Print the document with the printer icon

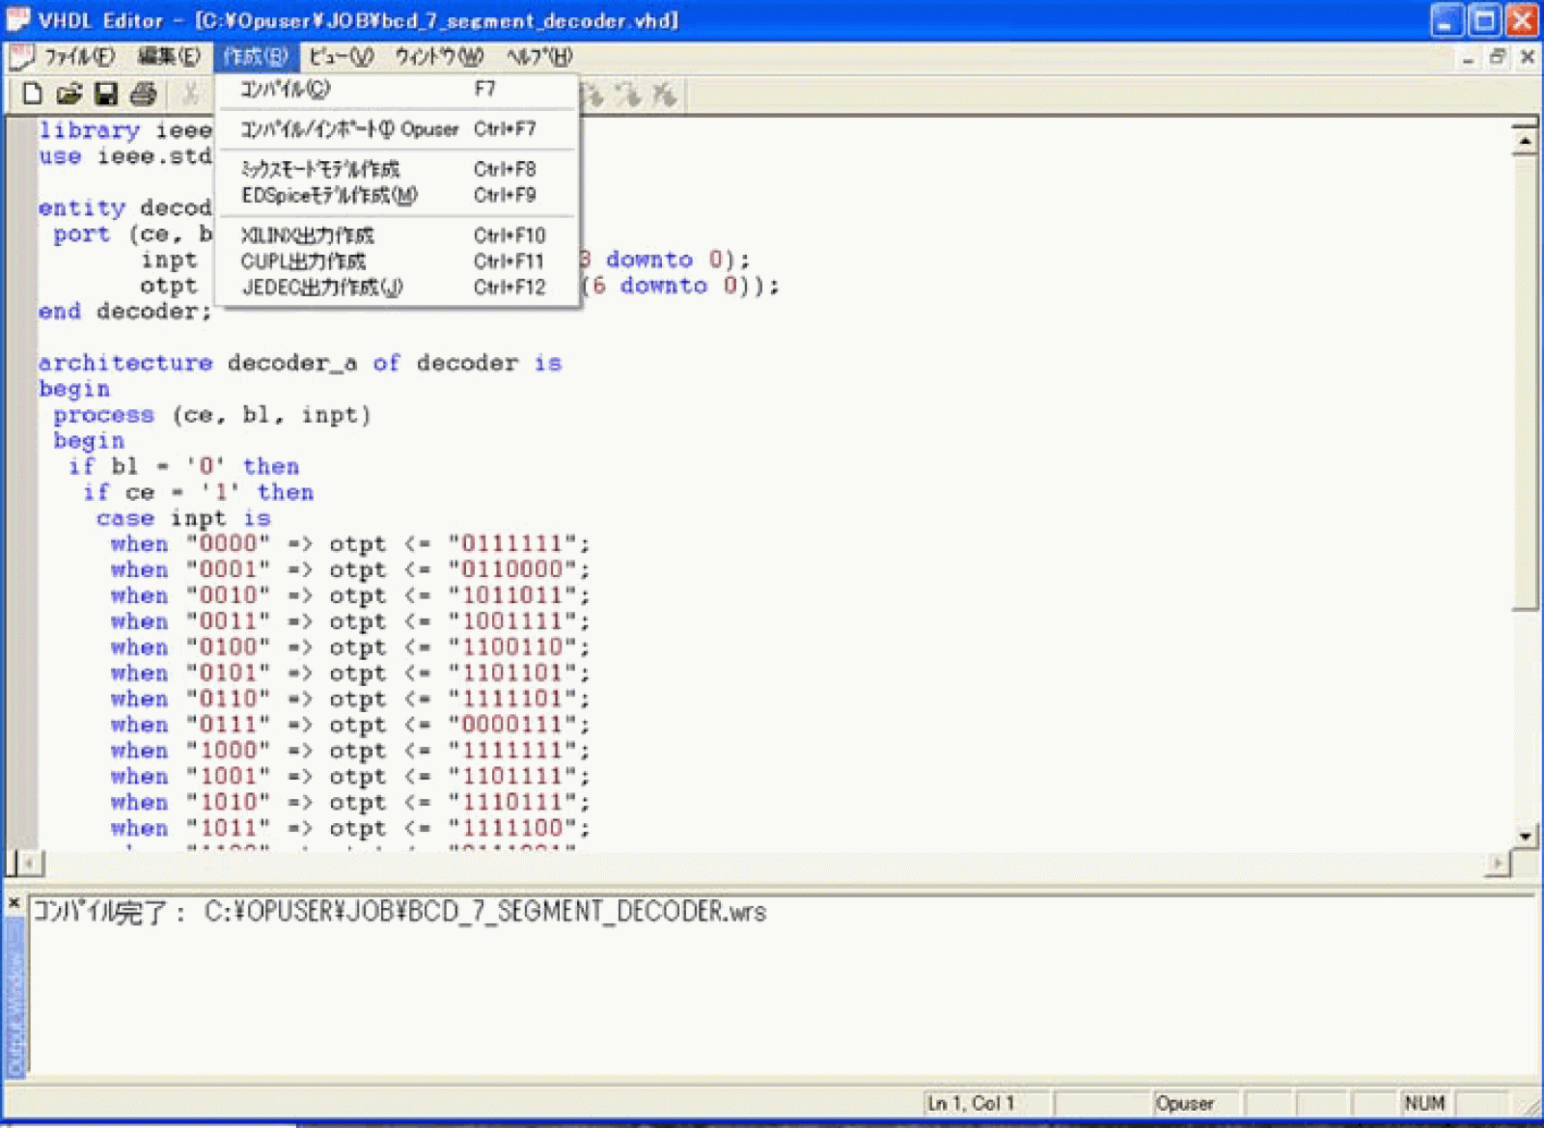(143, 94)
